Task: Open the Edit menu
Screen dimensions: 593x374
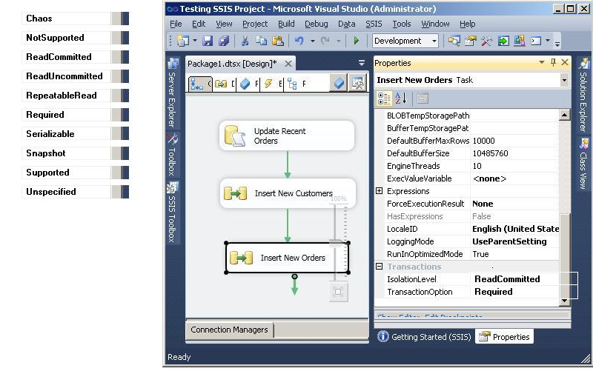Action: 199,24
